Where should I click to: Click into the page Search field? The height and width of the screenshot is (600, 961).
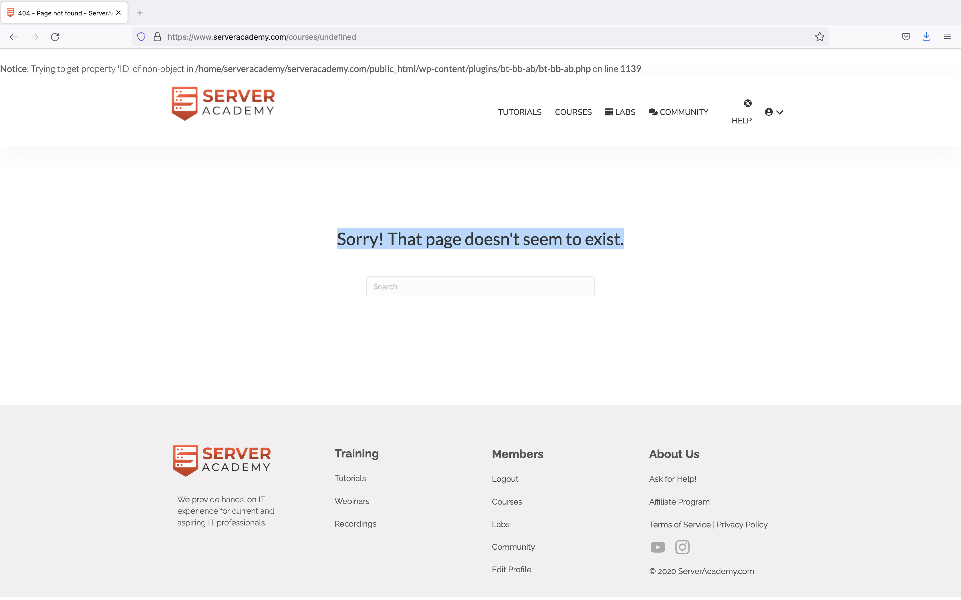pyautogui.click(x=480, y=287)
